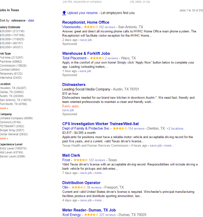The width and height of the screenshot is (203, 217).
Task: Save the Dishwashers job
Action: [68, 110]
